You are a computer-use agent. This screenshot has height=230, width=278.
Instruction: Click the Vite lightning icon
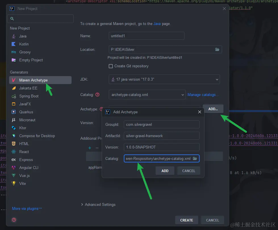point(14,183)
